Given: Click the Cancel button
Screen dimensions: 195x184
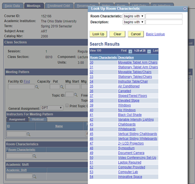Looking at the screenshot, I should pyautogui.click(x=135, y=34).
